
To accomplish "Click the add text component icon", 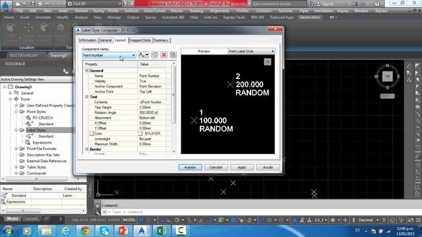I will pyautogui.click(x=141, y=55).
